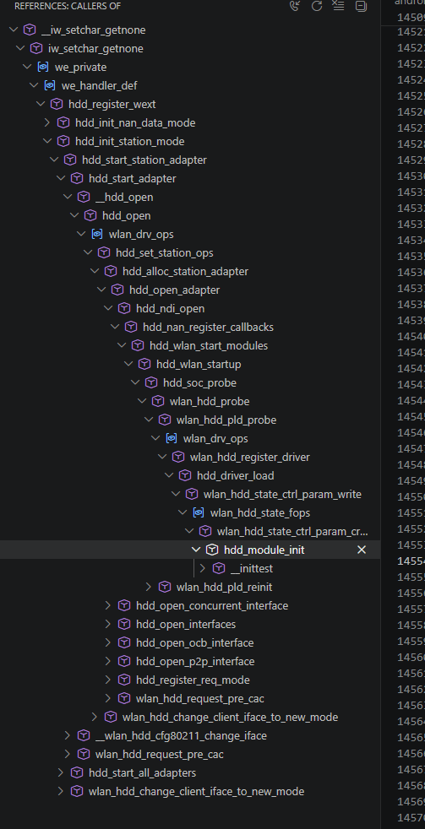The image size is (425, 829).
Task: Click the hdd_set_station_ops cube icon
Action: (104, 252)
